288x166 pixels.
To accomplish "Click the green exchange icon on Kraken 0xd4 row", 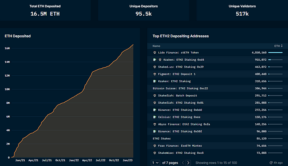I will click(155, 60).
